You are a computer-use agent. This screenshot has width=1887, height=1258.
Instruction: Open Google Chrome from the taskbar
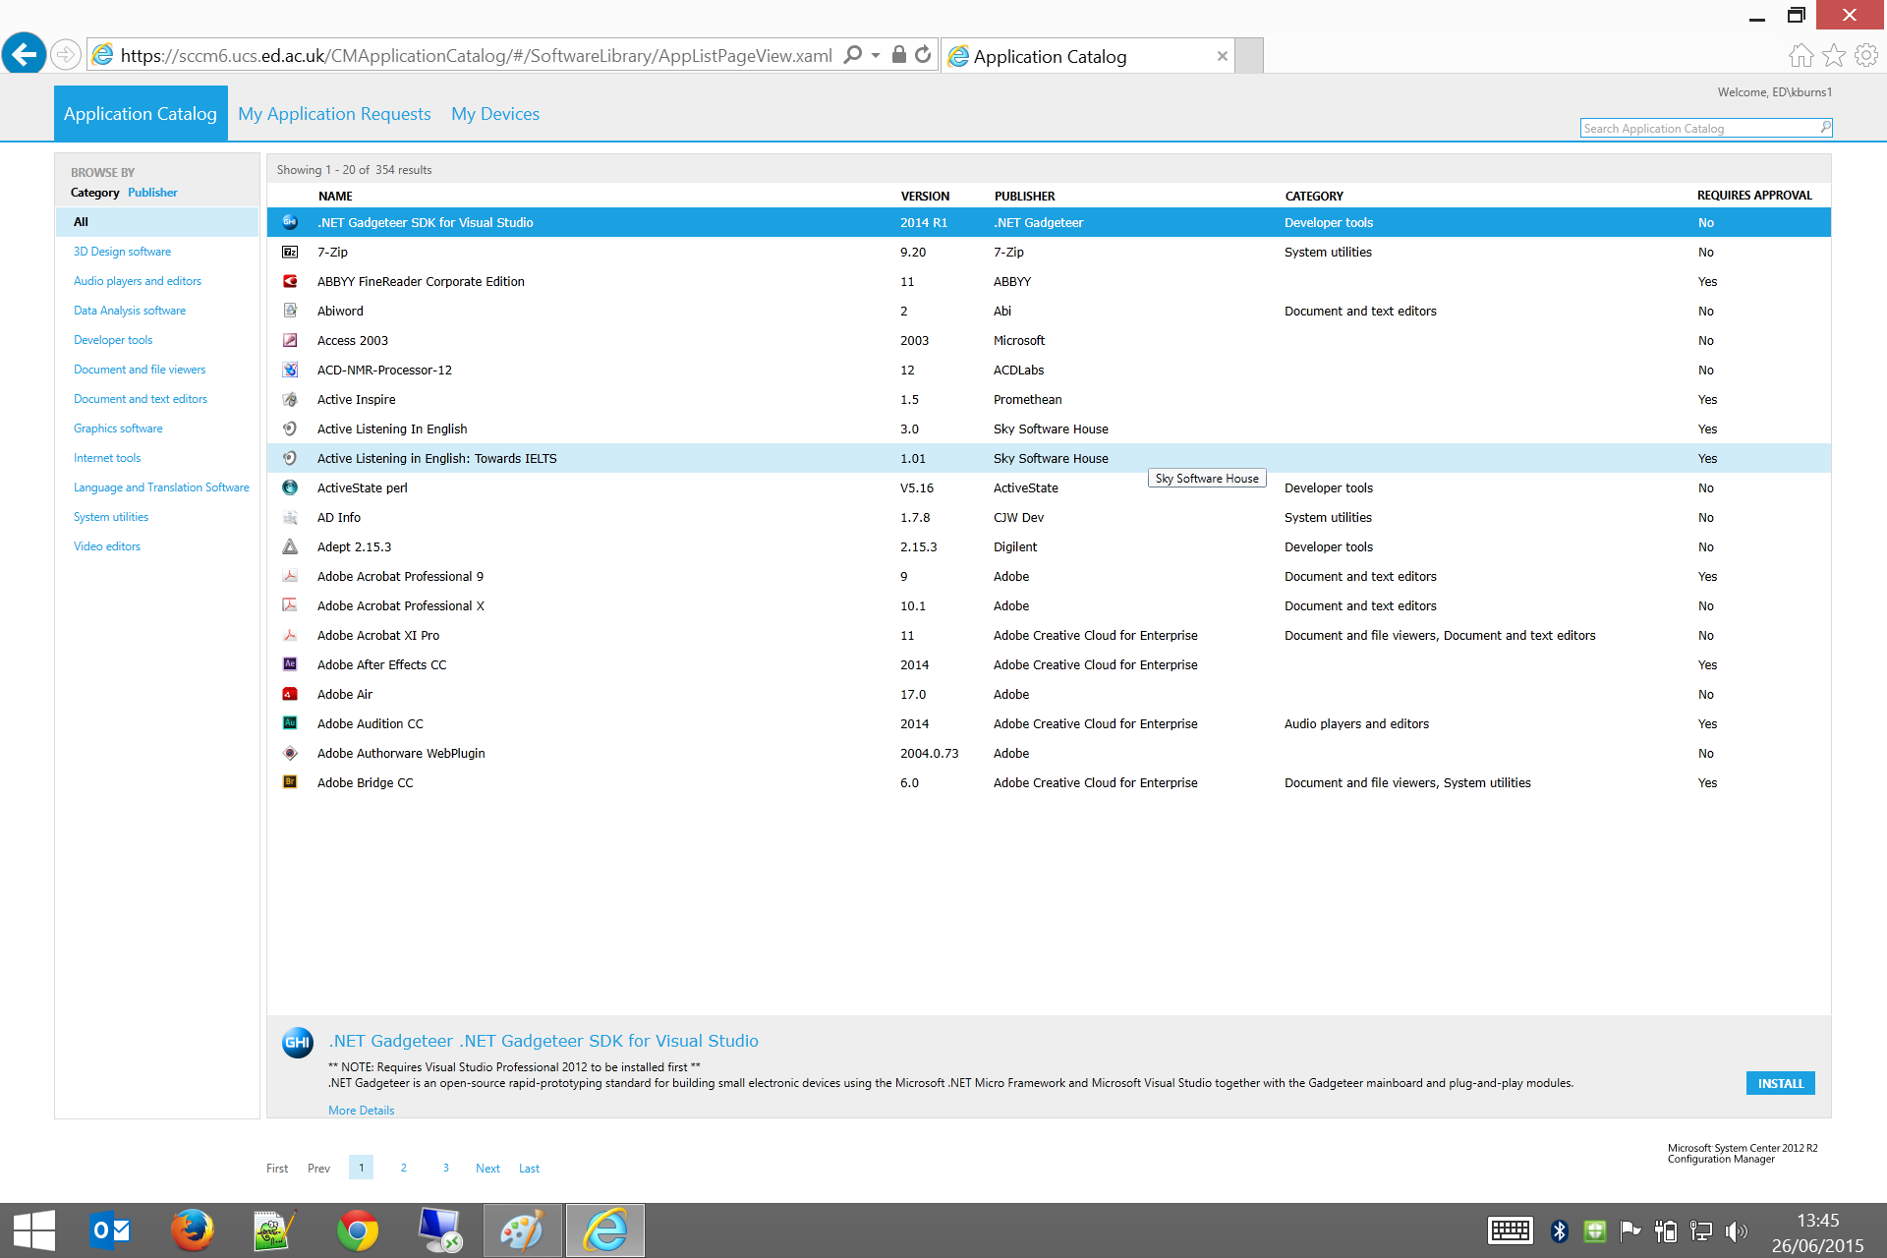(358, 1230)
